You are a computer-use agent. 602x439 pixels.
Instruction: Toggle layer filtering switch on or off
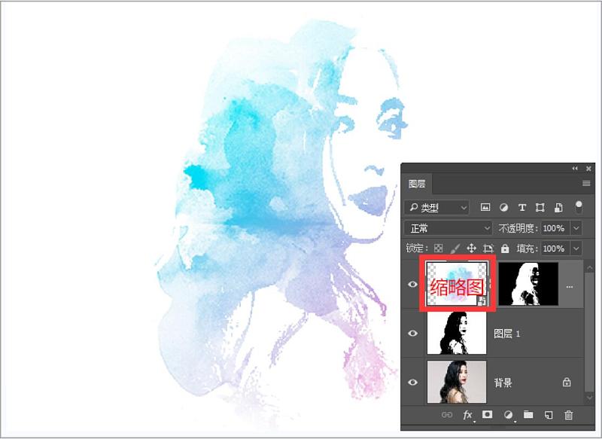click(x=579, y=207)
